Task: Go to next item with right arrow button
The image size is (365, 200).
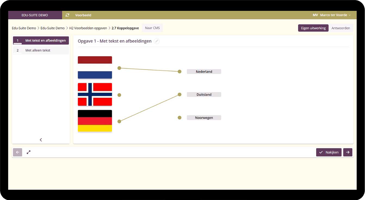Action: click(348, 152)
